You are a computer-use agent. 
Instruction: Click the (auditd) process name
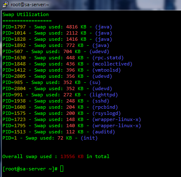(104, 132)
